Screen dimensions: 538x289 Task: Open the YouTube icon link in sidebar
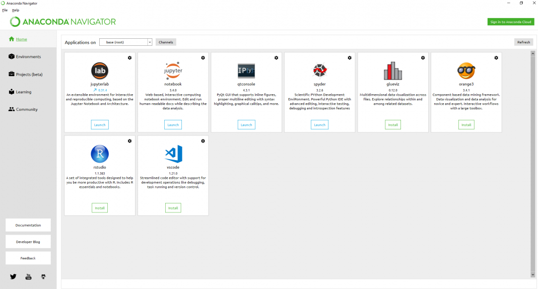coord(28,276)
